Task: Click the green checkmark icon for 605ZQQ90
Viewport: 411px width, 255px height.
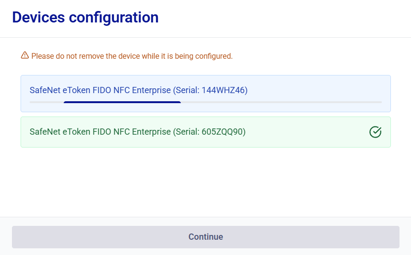Action: [x=375, y=132]
